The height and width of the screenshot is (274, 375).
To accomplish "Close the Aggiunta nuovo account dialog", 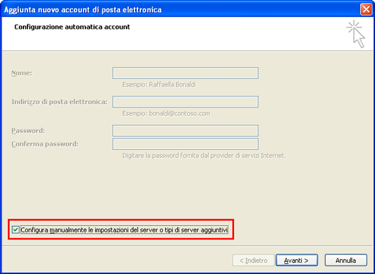I will pos(366,10).
